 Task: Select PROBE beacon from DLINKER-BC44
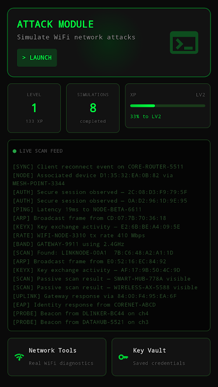click(80, 313)
